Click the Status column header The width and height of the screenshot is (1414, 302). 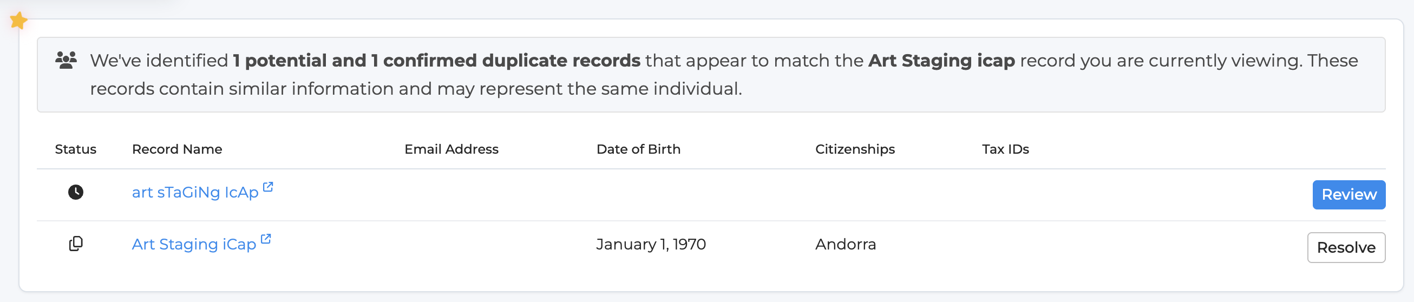[x=76, y=149]
